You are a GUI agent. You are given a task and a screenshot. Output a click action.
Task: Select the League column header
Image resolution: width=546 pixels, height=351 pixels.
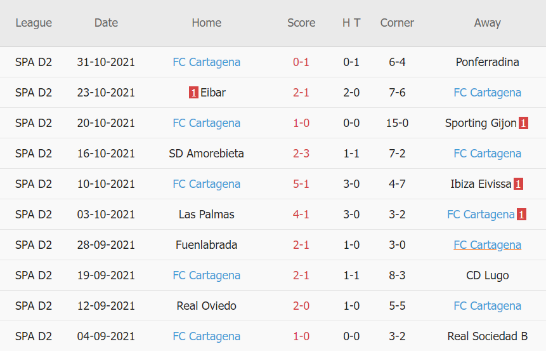(34, 23)
